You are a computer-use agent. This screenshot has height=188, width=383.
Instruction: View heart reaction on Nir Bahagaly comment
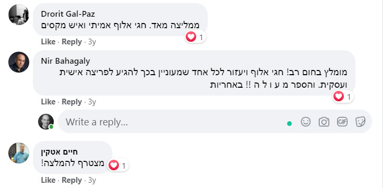343,97
